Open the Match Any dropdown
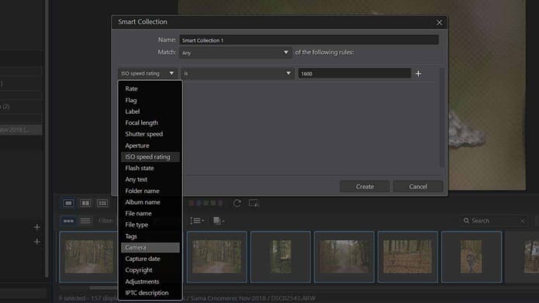 [x=236, y=53]
